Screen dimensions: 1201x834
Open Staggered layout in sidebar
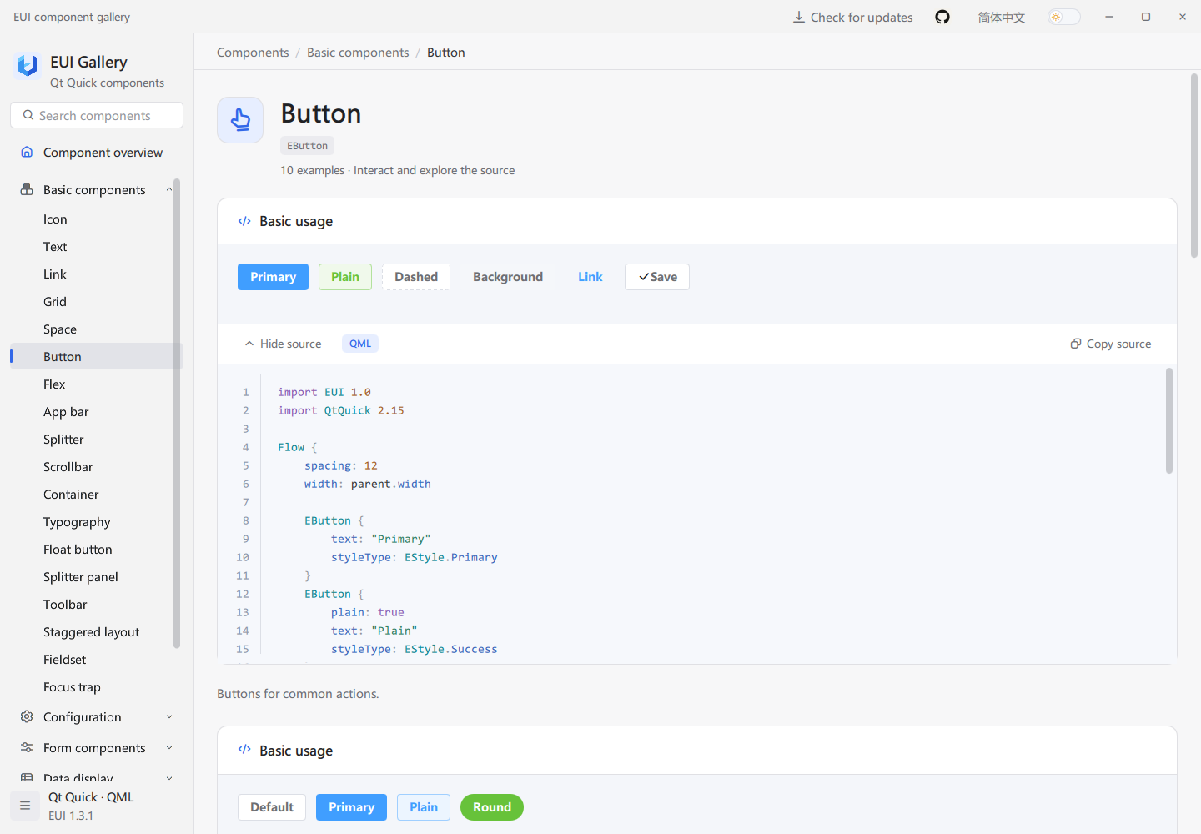point(96,631)
